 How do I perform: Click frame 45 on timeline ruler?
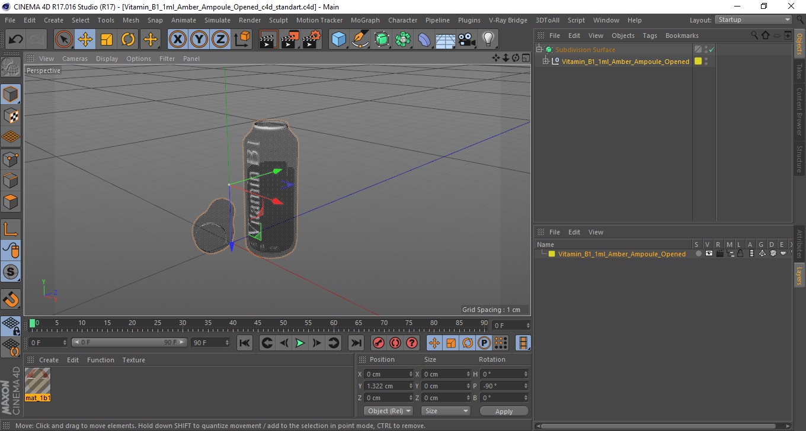(x=258, y=323)
